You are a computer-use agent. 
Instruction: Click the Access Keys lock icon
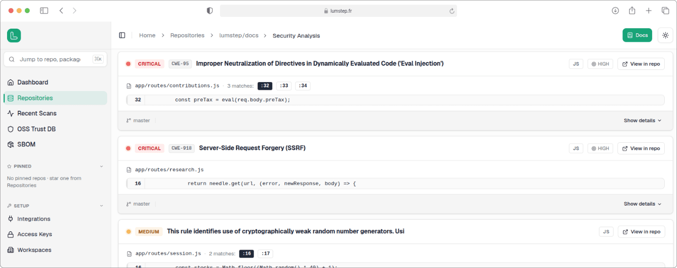11,234
